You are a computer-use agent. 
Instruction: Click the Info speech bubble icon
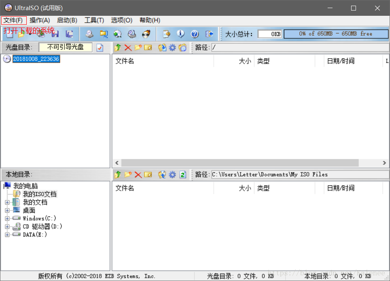point(181,34)
